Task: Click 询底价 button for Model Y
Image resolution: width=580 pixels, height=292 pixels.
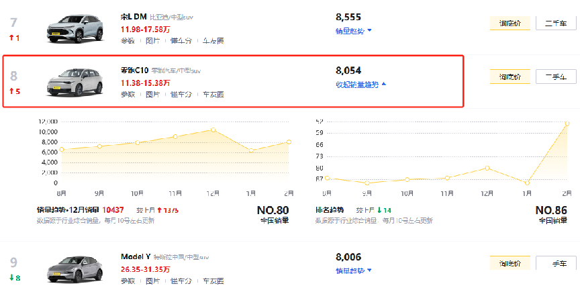Action: click(x=510, y=263)
